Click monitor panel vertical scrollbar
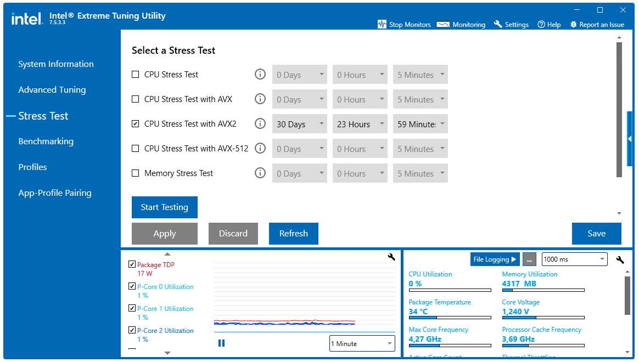Screen dimensions: 639x362 tap(627, 295)
